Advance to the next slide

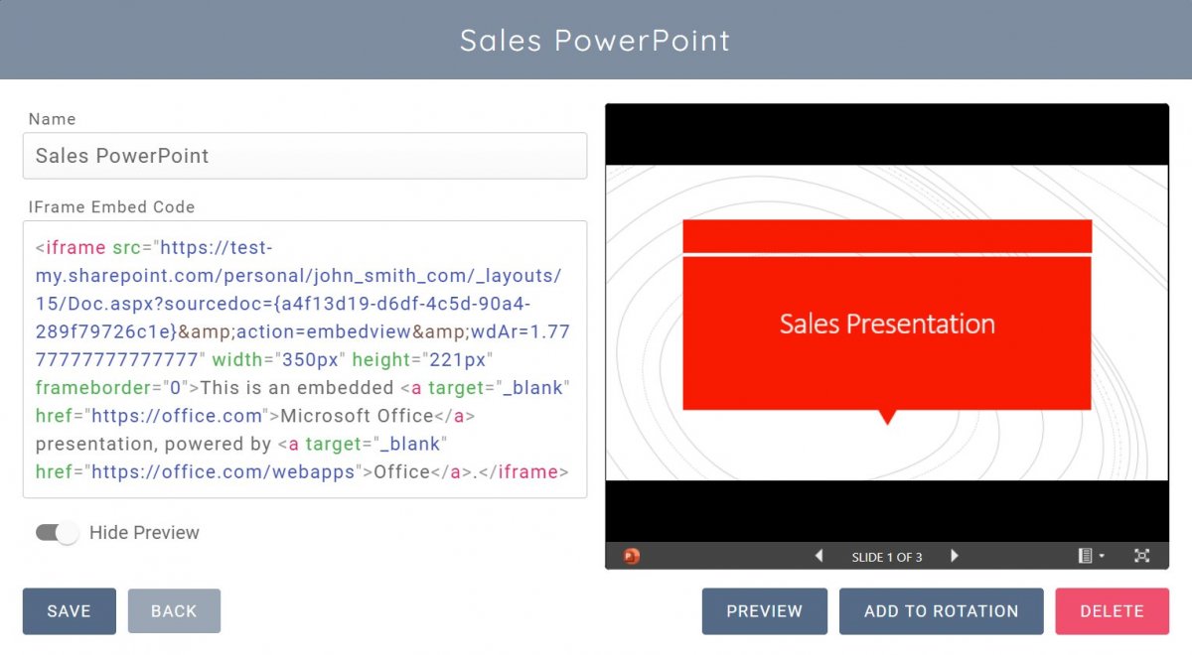coord(955,556)
